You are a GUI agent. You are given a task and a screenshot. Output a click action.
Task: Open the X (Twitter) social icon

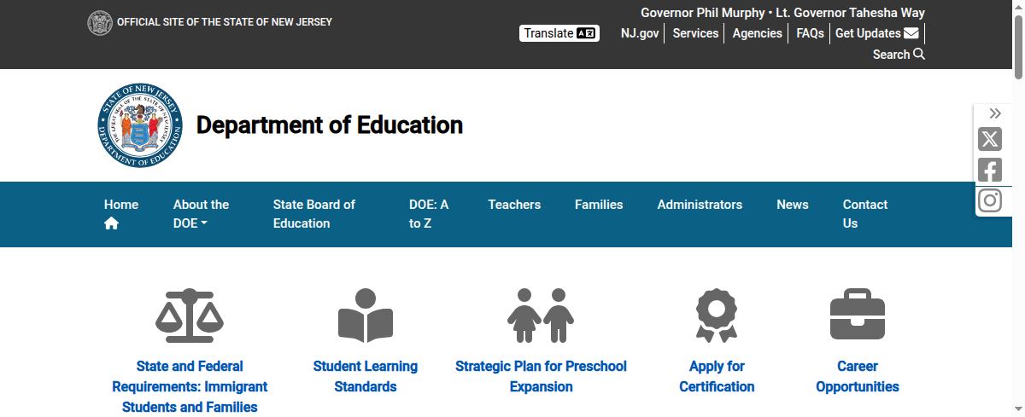point(990,139)
